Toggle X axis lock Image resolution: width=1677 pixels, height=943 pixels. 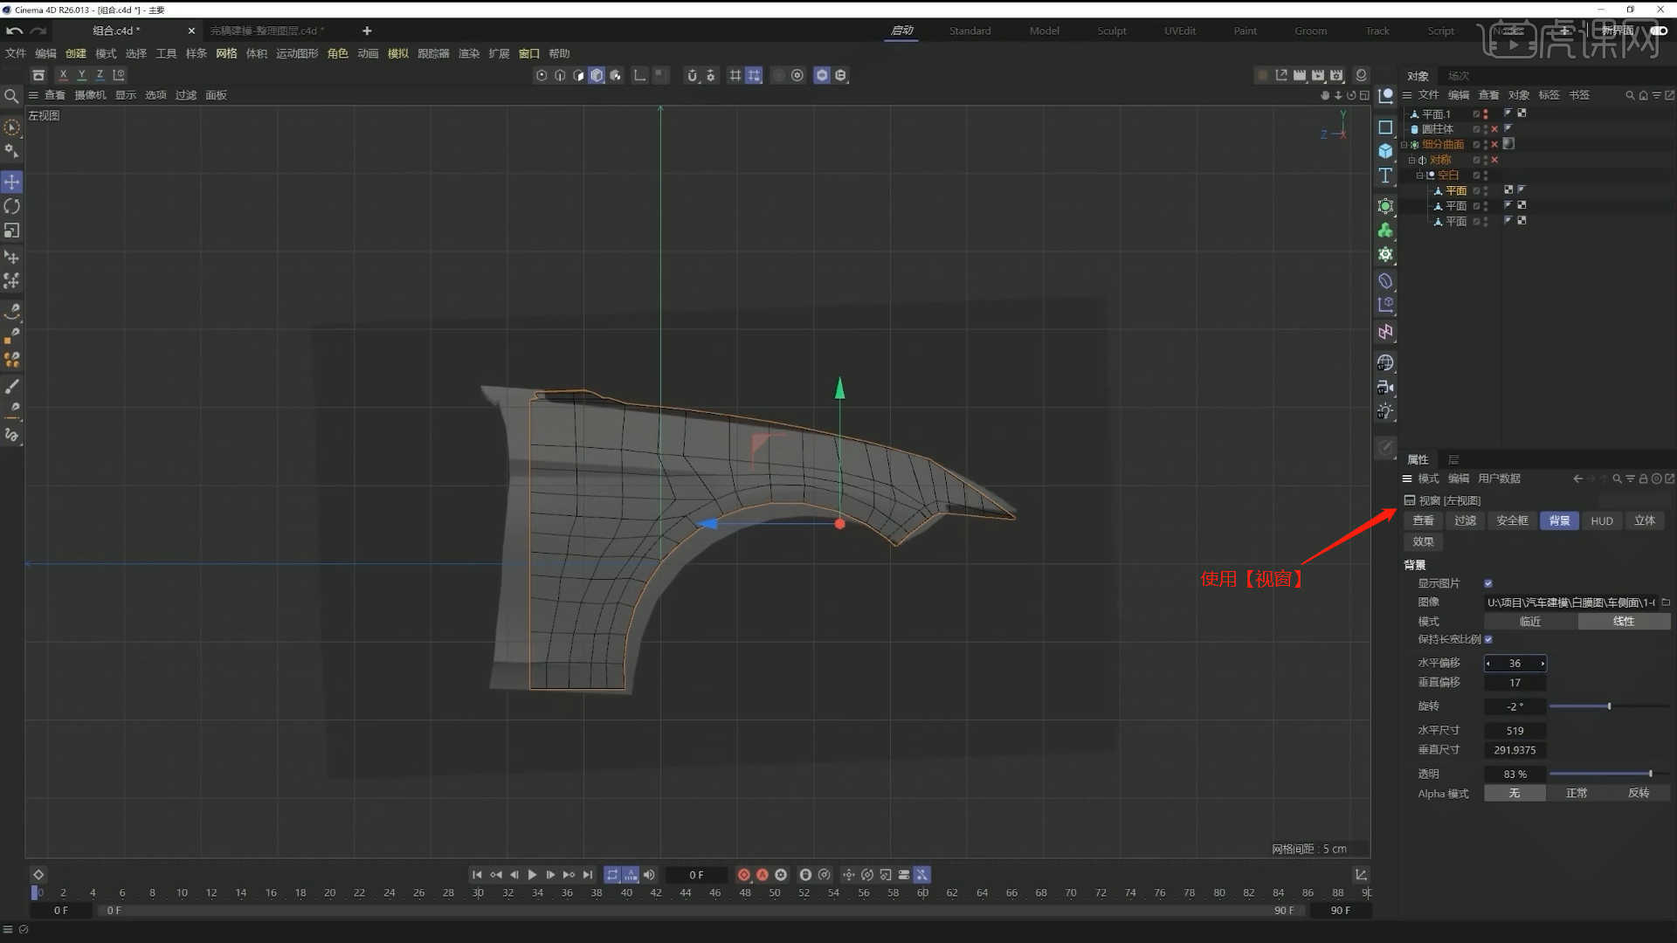(63, 75)
